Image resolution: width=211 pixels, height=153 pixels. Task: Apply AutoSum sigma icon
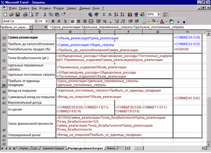click(x=104, y=14)
